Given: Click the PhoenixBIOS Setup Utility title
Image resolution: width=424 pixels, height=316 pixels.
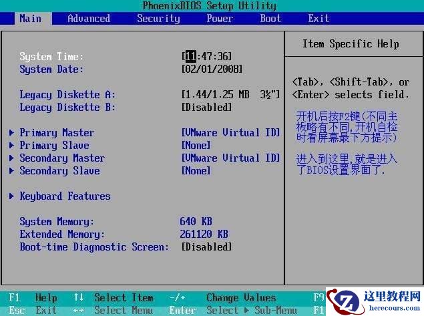Looking at the screenshot, I should [x=210, y=6].
